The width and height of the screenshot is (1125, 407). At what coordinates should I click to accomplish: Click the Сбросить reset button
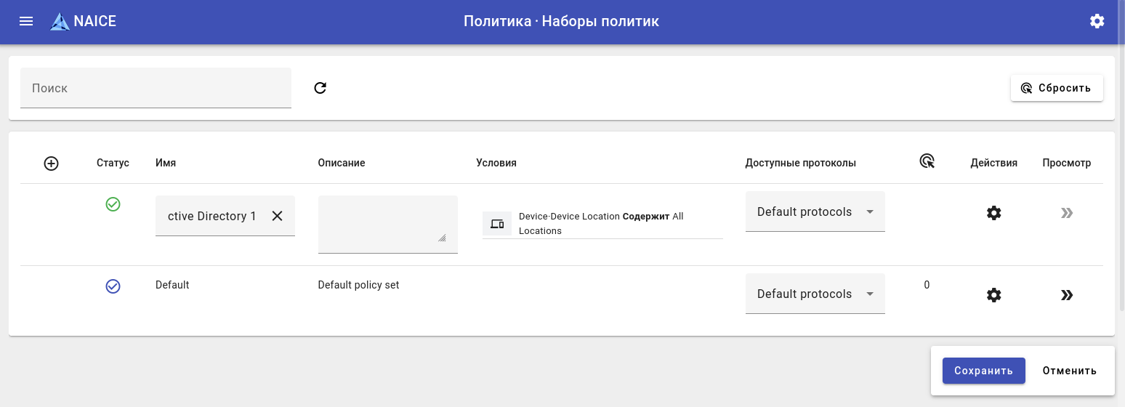(1057, 88)
